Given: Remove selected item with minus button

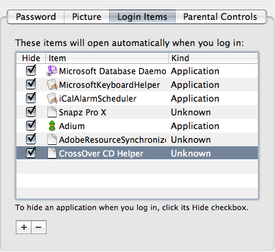Looking at the screenshot, I should click(x=38, y=227).
